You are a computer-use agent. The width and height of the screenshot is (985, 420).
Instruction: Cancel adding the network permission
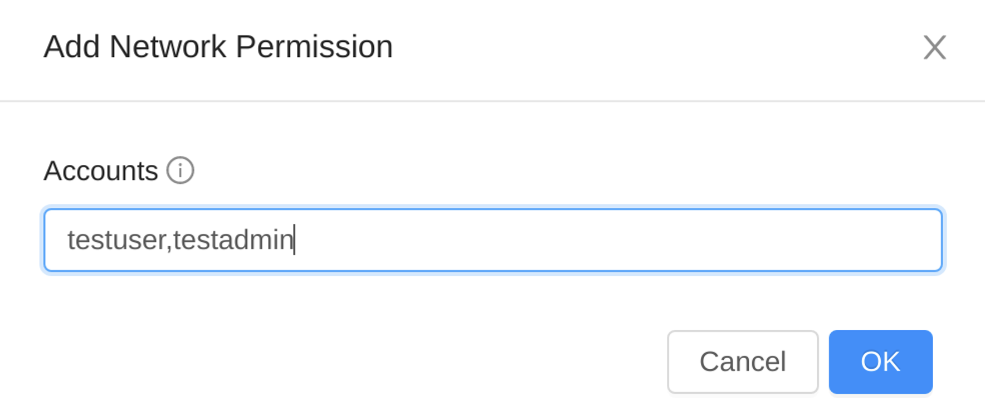(x=743, y=362)
